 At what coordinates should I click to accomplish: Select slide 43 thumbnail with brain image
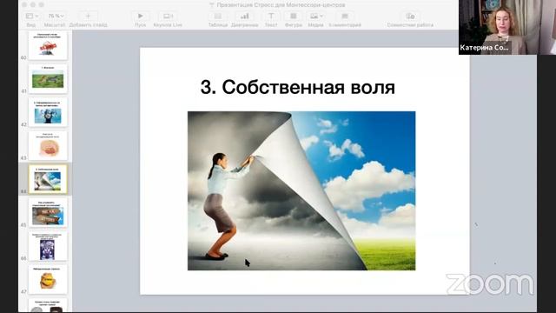(x=48, y=146)
